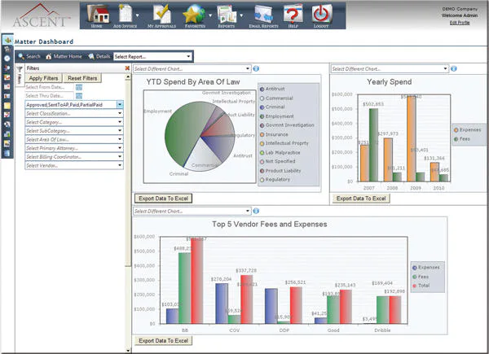The width and height of the screenshot is (489, 354).
Task: Toggle Employment in the pie chart legend
Action: tap(276, 116)
